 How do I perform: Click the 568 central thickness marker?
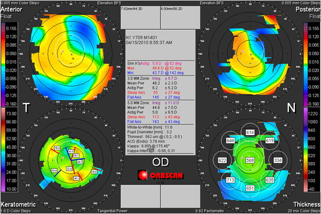[x=250, y=160]
